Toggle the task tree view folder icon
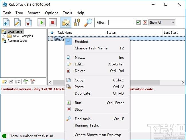The width and height of the screenshot is (186, 140). point(66,23)
